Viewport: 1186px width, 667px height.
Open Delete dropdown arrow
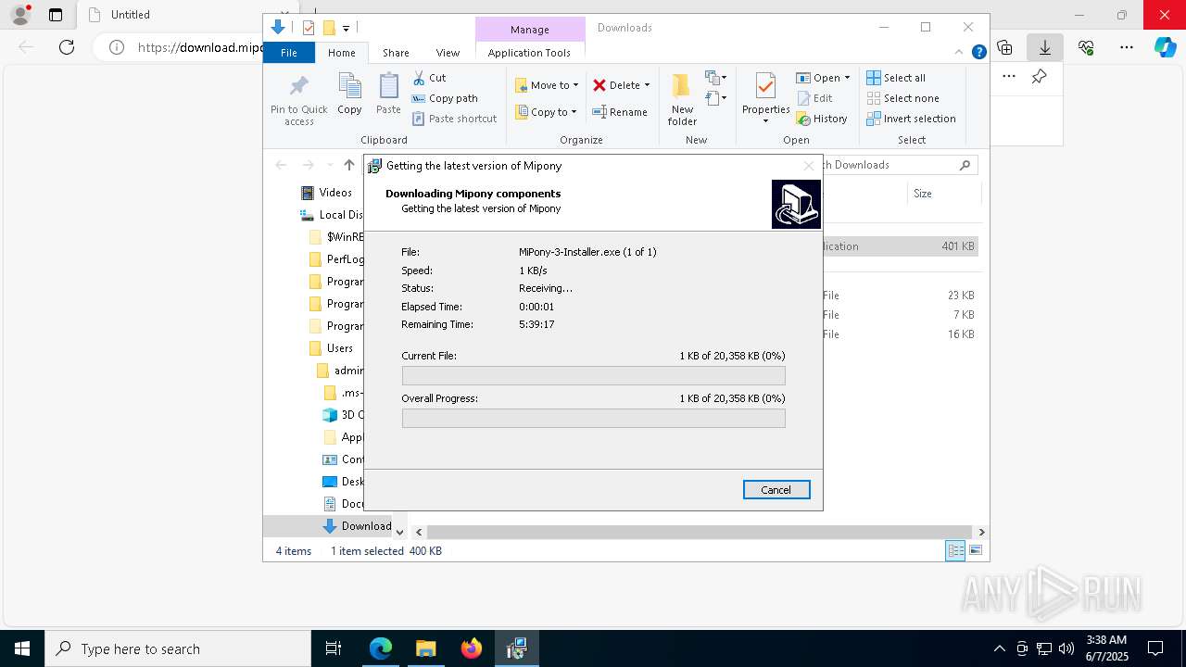coord(647,85)
